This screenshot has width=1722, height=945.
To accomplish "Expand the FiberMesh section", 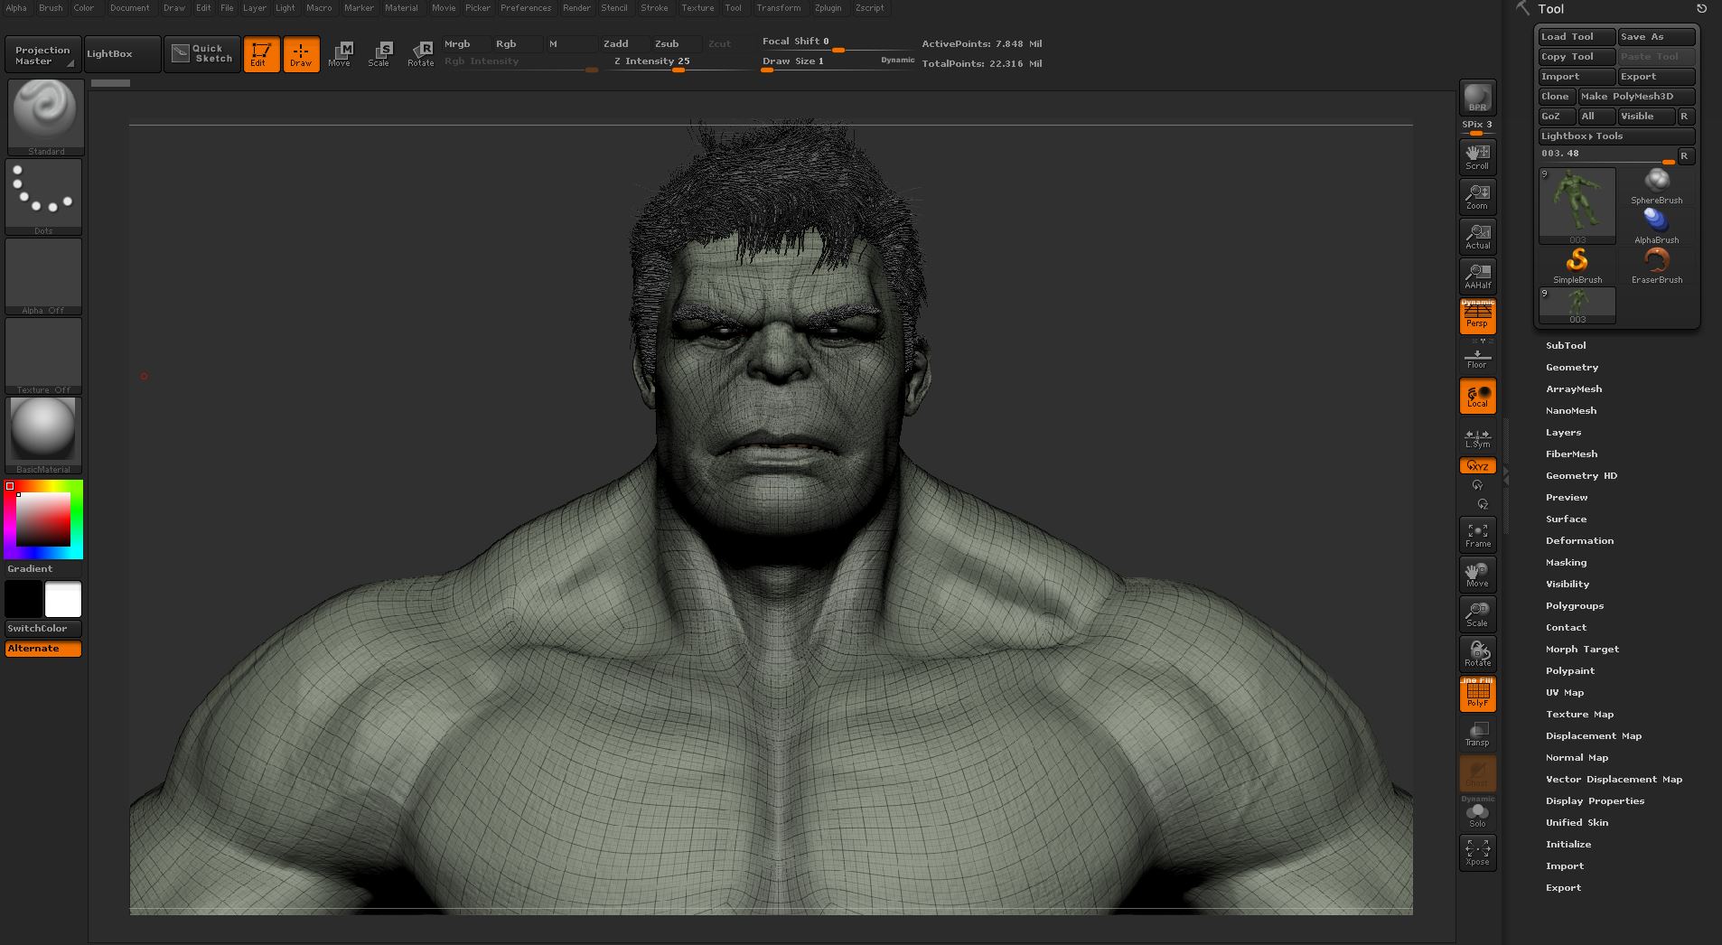I will pos(1571,454).
